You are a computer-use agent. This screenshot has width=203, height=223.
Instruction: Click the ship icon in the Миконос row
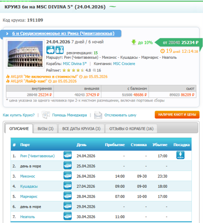click(x=68, y=176)
